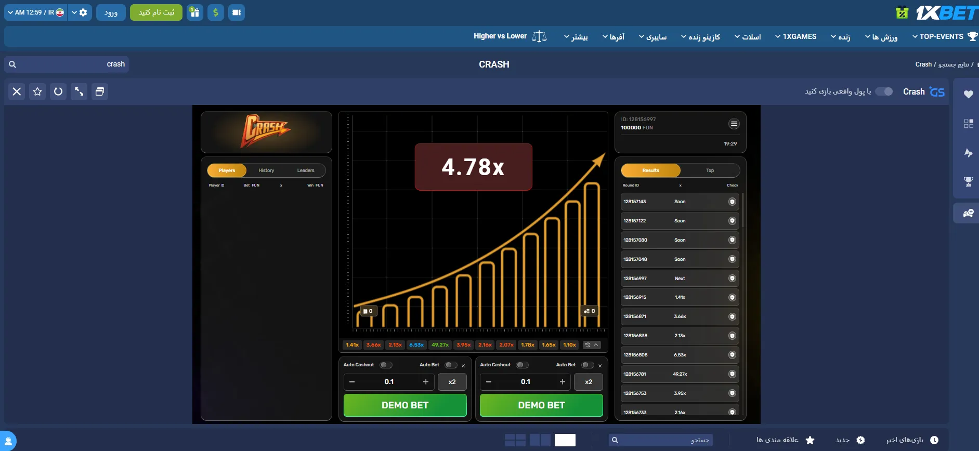Enable Auto Bet in left bet panel
Image resolution: width=979 pixels, height=451 pixels.
tap(451, 365)
